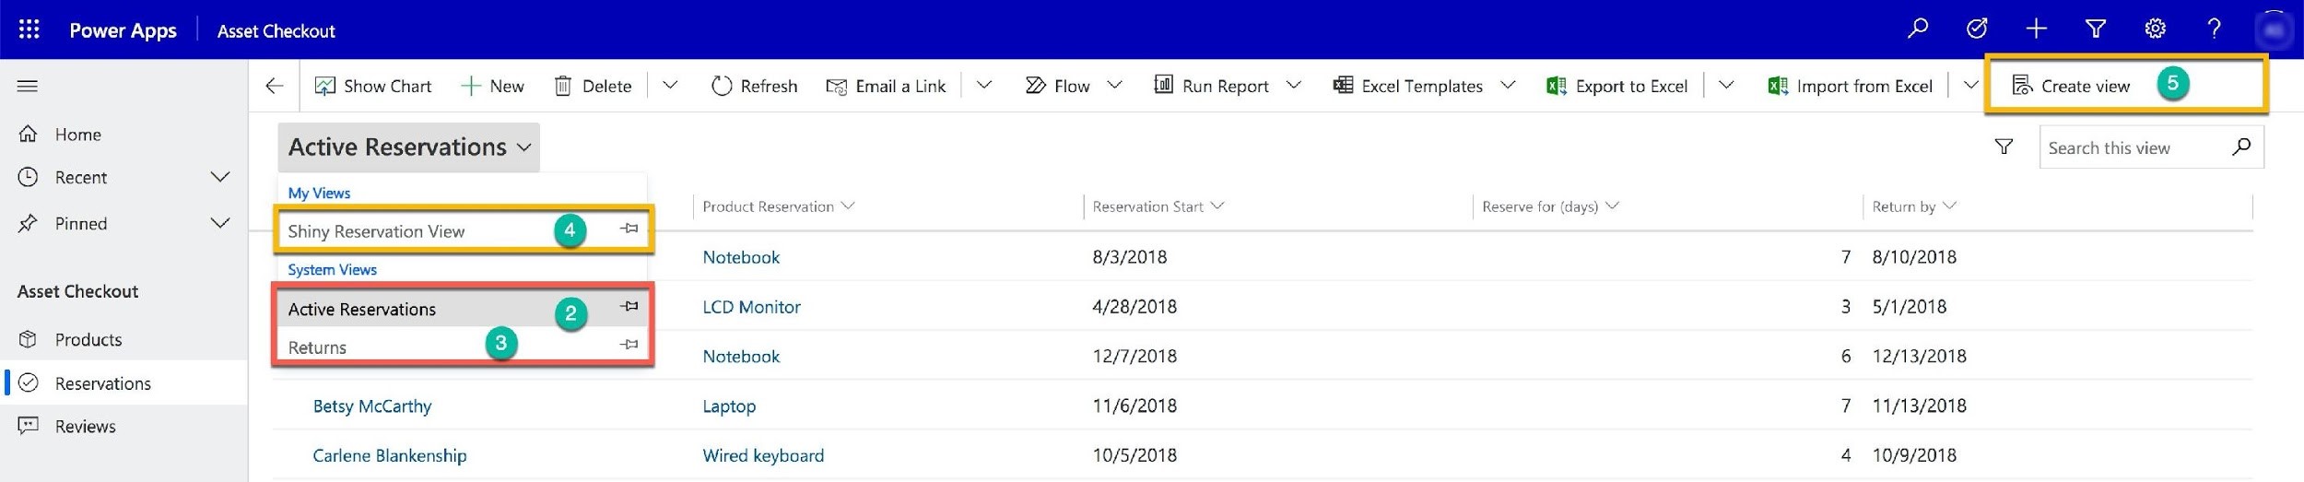Image resolution: width=2304 pixels, height=482 pixels.
Task: Go to Products in sidebar
Action: coord(88,339)
